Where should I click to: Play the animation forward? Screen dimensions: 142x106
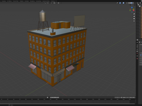[55, 97]
